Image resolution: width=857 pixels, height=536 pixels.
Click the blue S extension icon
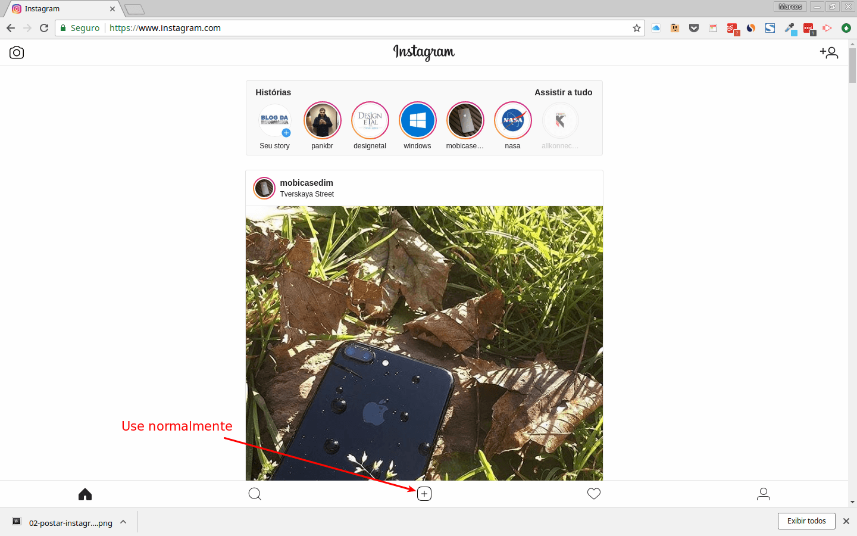click(770, 28)
